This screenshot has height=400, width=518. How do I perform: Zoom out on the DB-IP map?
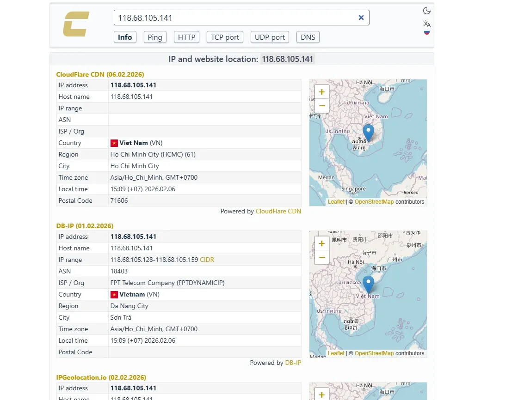(x=321, y=257)
